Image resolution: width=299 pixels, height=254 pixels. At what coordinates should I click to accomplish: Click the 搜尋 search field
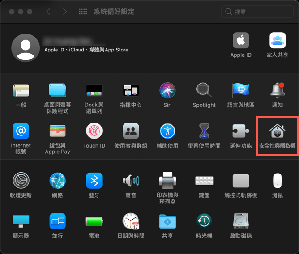coord(257,12)
